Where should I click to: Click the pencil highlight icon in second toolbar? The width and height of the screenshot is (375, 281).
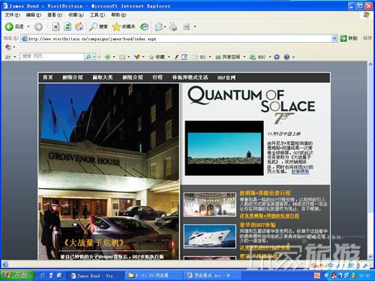[x=176, y=57]
